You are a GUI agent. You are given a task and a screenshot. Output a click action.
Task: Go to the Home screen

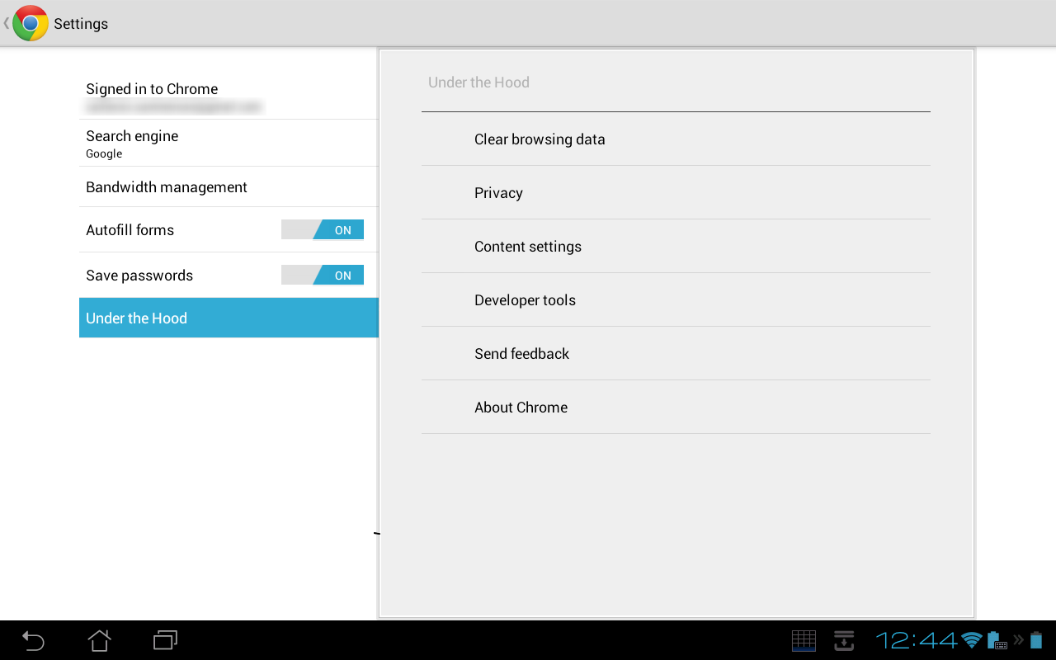(98, 640)
